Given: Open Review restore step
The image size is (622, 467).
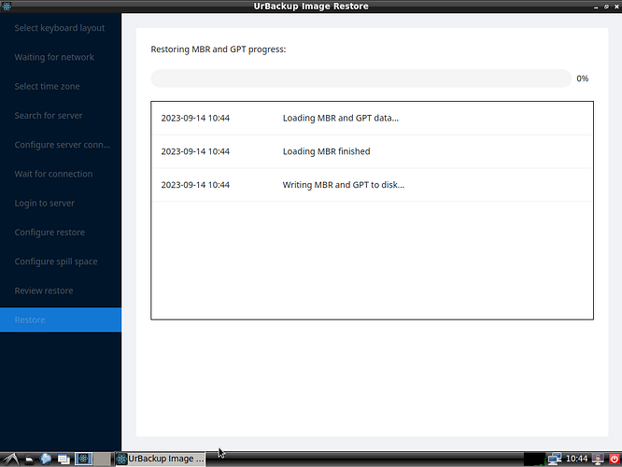Looking at the screenshot, I should pos(44,290).
